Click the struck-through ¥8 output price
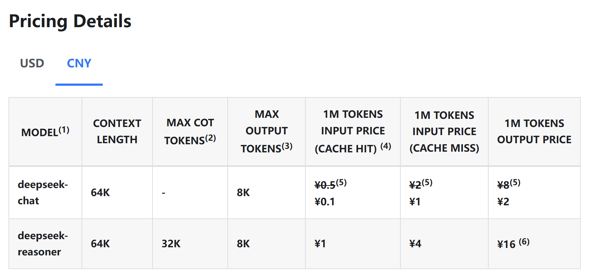Viewport: 614px width, 279px height. 503,185
